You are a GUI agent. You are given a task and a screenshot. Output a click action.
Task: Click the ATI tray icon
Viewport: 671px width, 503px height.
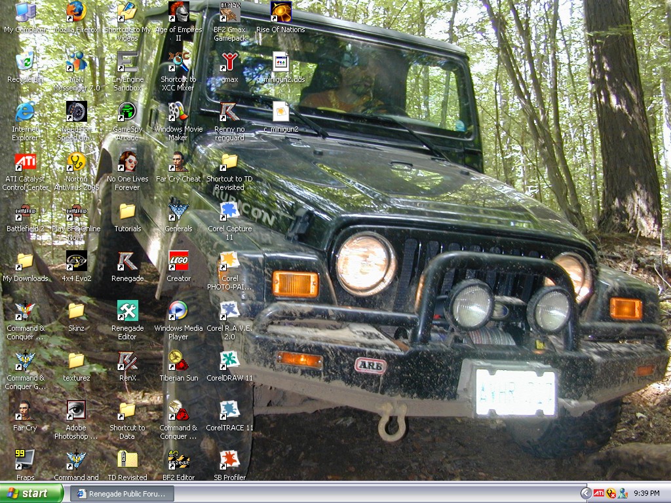pyautogui.click(x=599, y=493)
